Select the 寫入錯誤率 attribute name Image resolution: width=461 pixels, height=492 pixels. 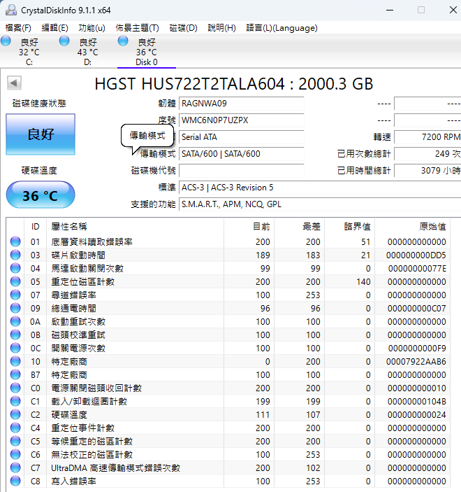[x=73, y=481]
